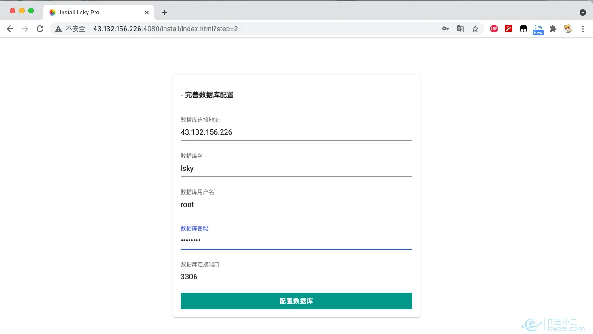593x334 pixels.
Task: Open a new tab with the plus button
Action: (164, 13)
